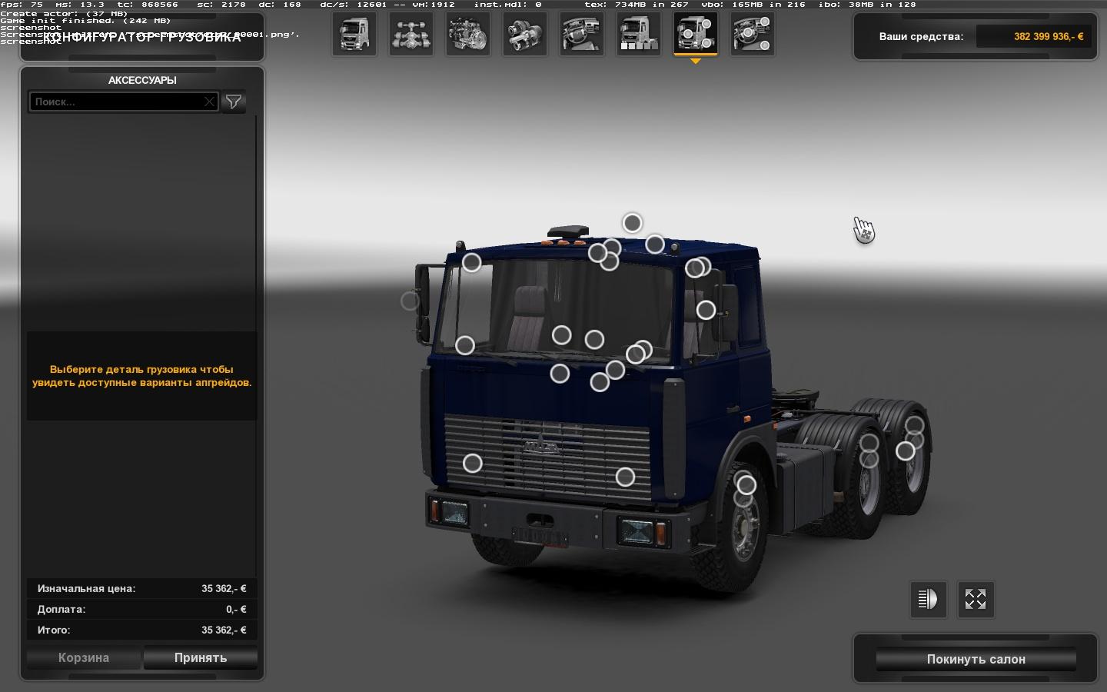Select accessory node on the right side mirror
1107x692 pixels.
pyautogui.click(x=706, y=310)
